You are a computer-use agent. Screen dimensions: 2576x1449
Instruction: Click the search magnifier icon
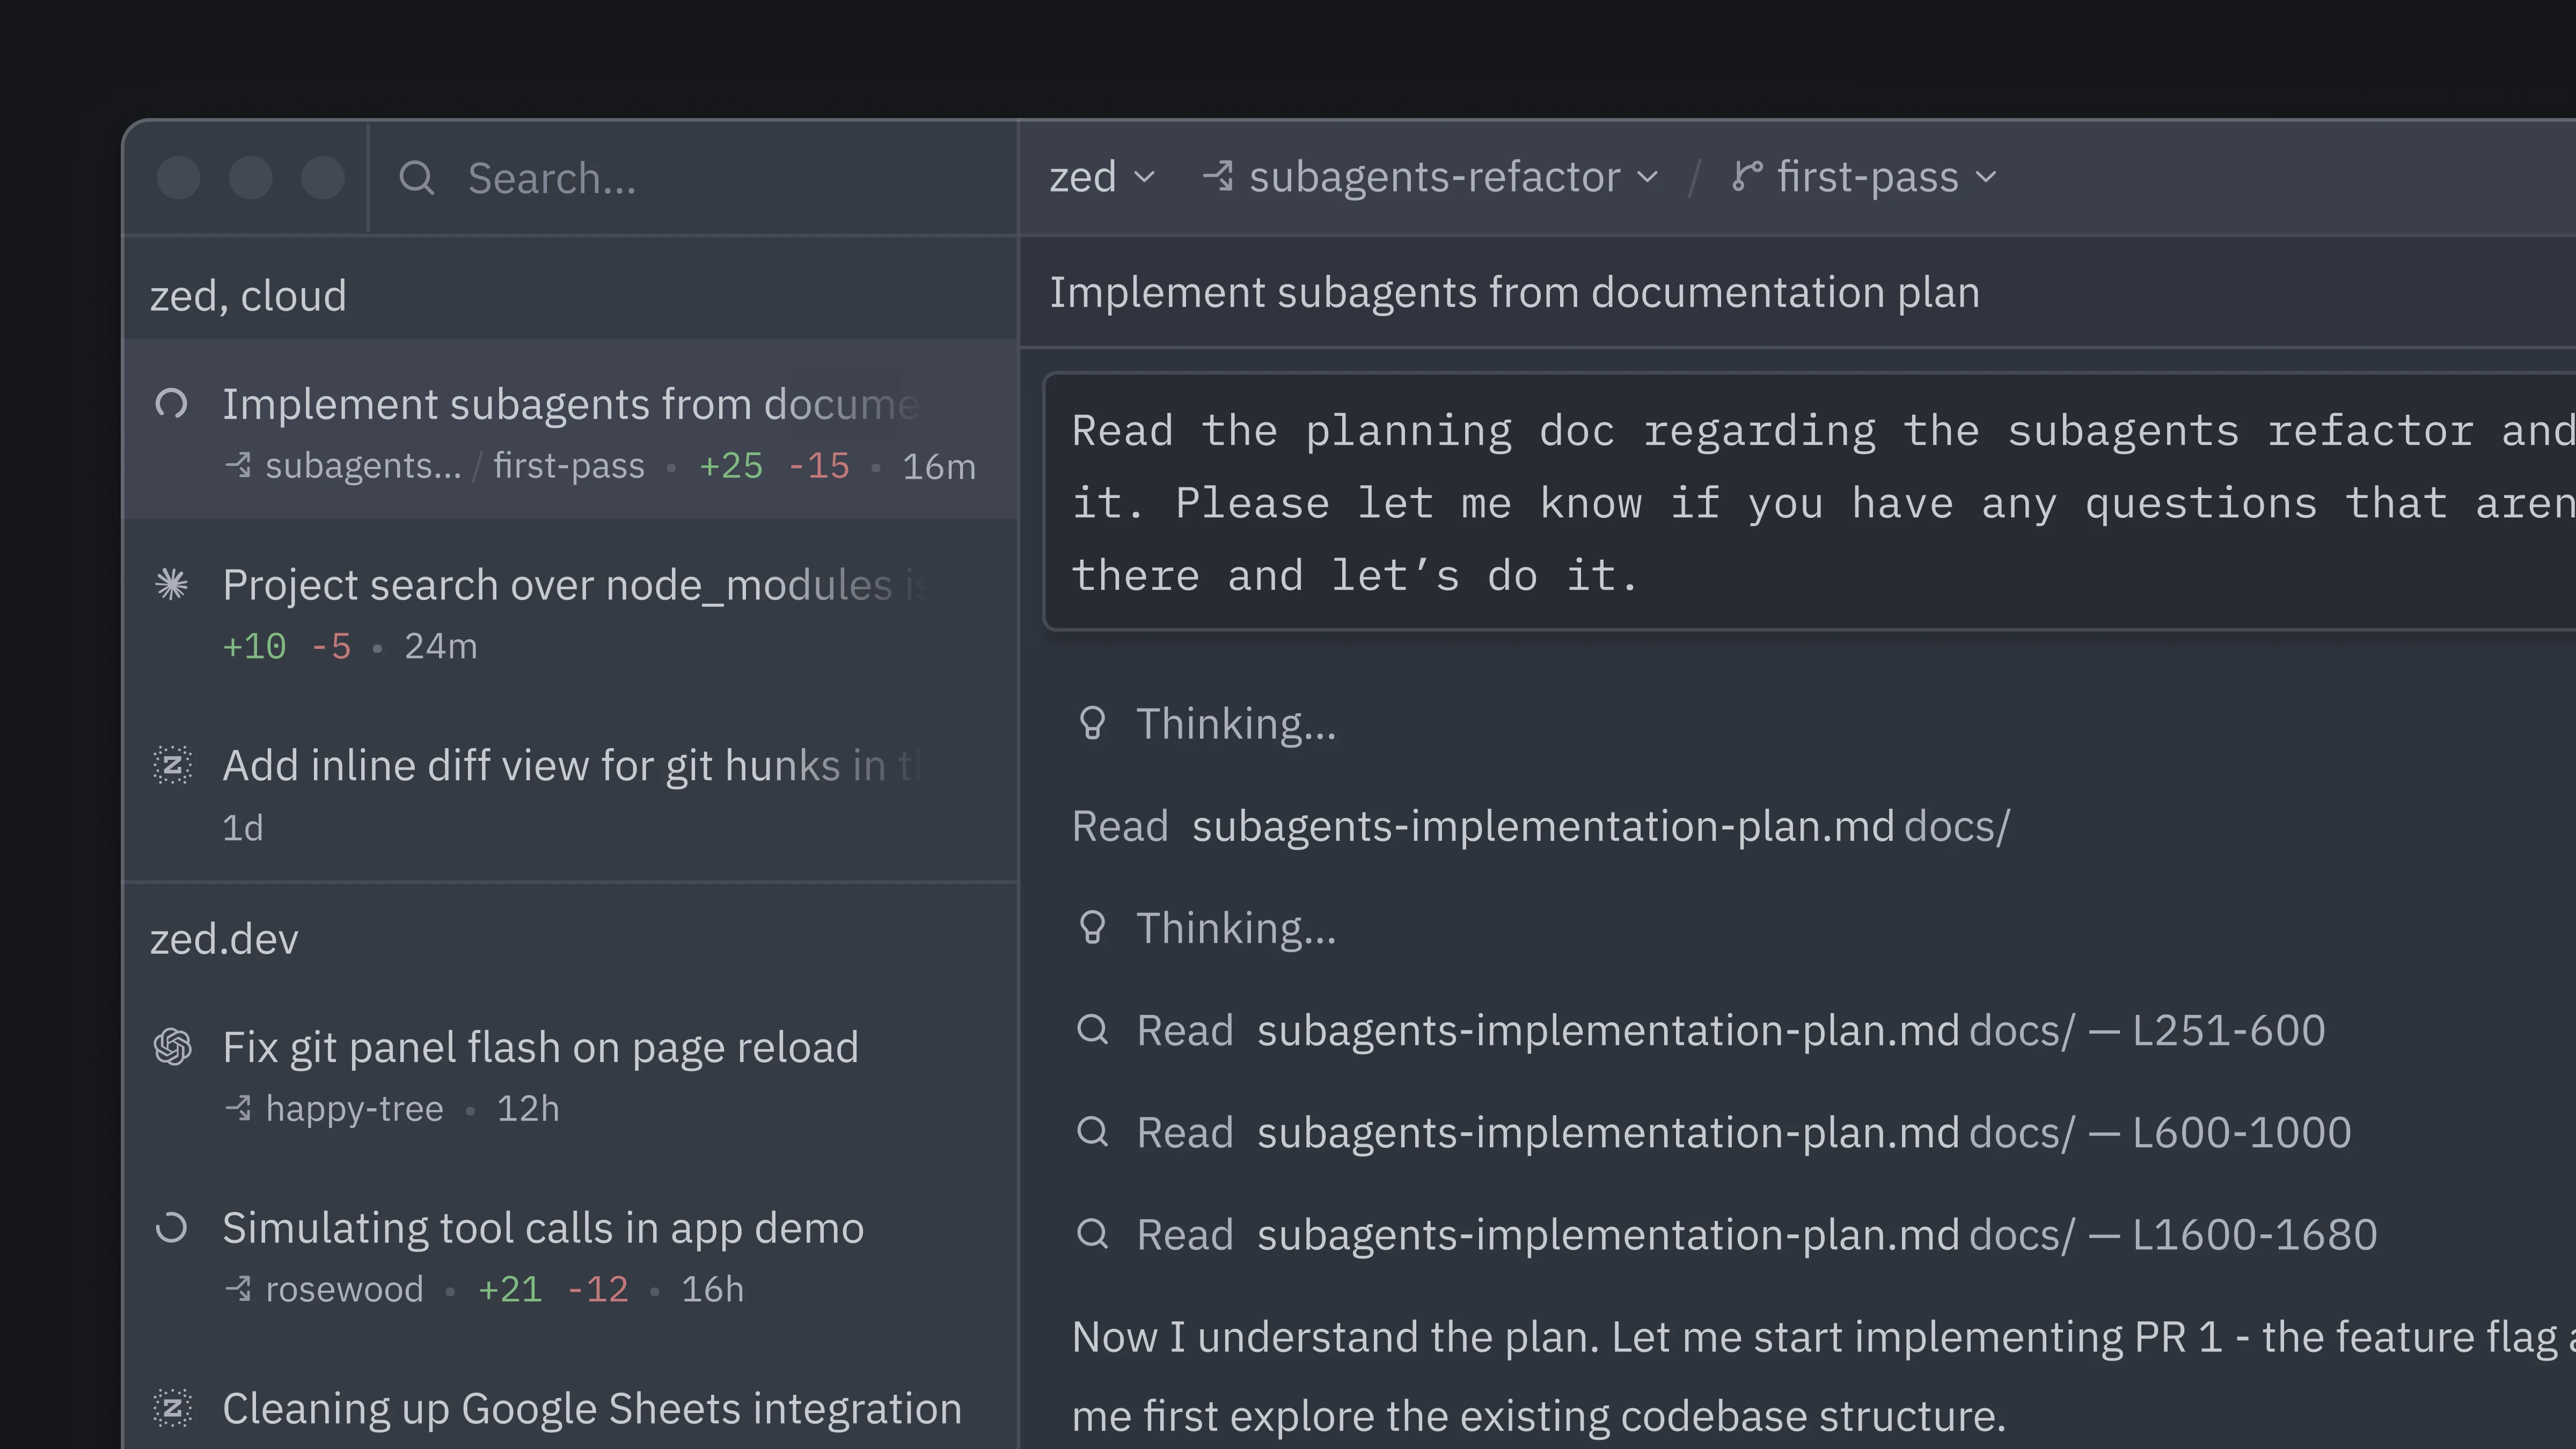point(416,178)
